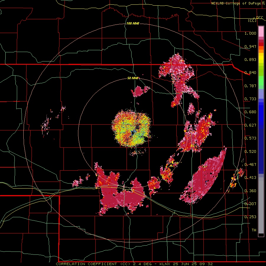Viewport: 266px width, 266px height.
Task: Click the 0.573 legend value
Action: [250, 138]
